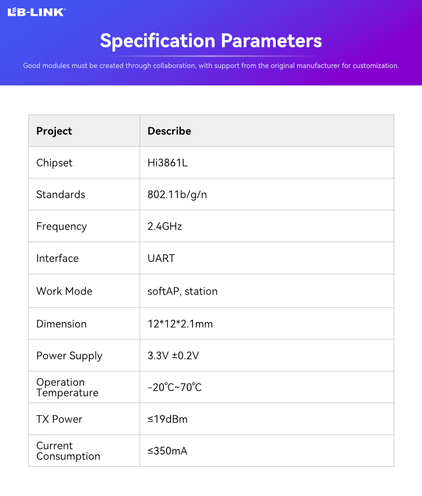This screenshot has height=496, width=422.
Task: Click the 3.3V ±0.2V value
Action: pos(173,356)
